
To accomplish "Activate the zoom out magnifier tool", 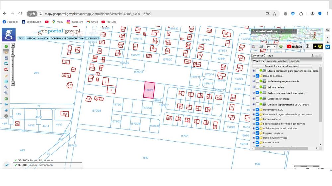I will coord(6,93).
